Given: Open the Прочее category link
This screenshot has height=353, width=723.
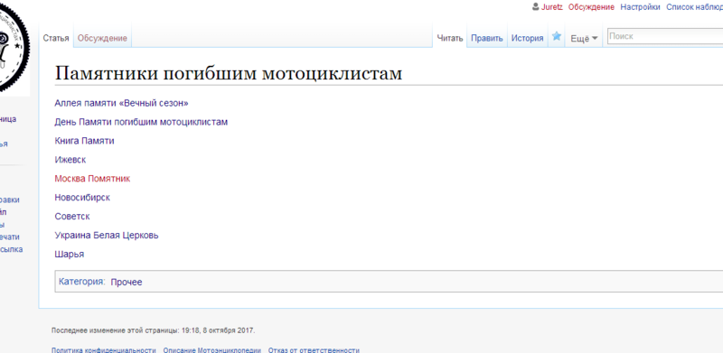Looking at the screenshot, I should pos(127,282).
